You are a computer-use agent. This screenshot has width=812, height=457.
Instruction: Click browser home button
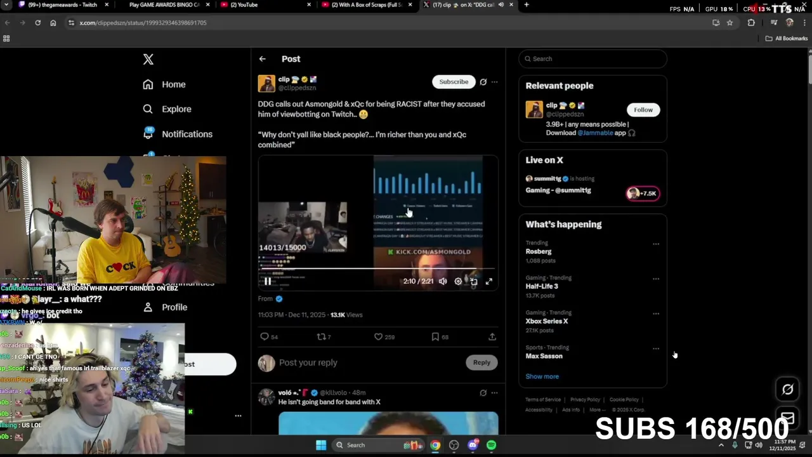pos(53,23)
